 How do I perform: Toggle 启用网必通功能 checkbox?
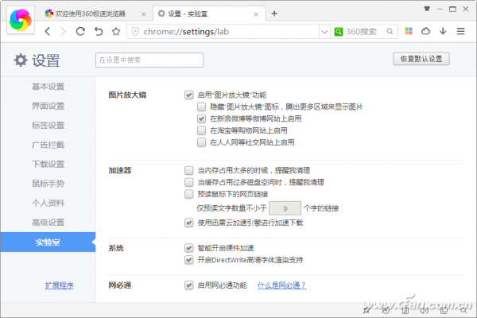pyautogui.click(x=188, y=285)
